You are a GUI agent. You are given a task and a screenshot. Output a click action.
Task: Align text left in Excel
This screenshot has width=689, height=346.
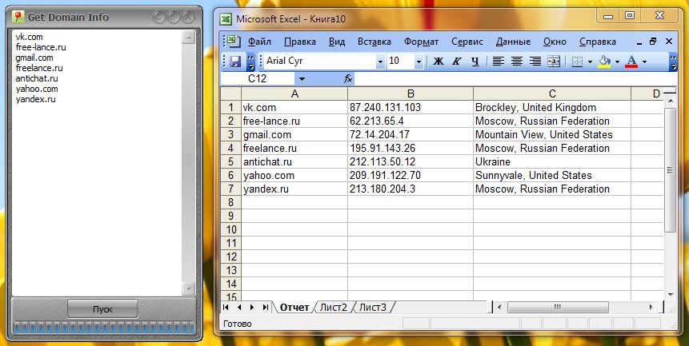tap(498, 62)
